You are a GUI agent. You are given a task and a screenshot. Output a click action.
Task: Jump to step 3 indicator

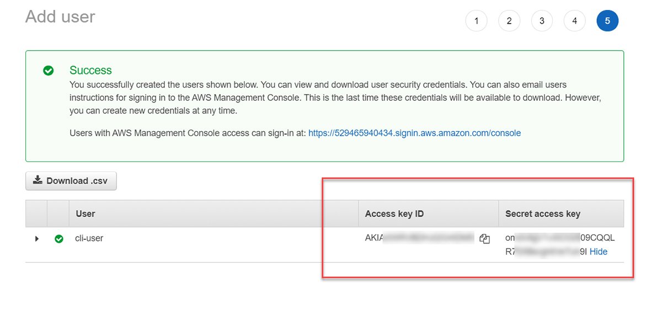click(542, 21)
